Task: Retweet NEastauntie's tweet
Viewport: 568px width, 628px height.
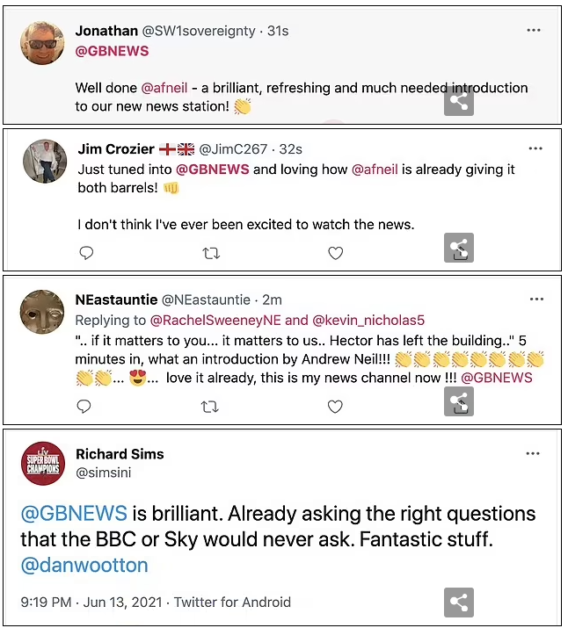Action: point(211,407)
